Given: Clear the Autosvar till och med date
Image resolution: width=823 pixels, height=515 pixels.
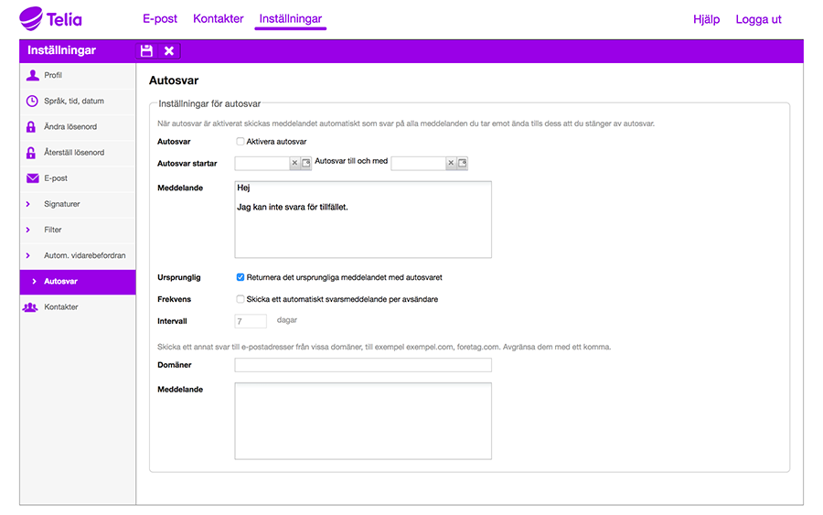Looking at the screenshot, I should coord(451,163).
